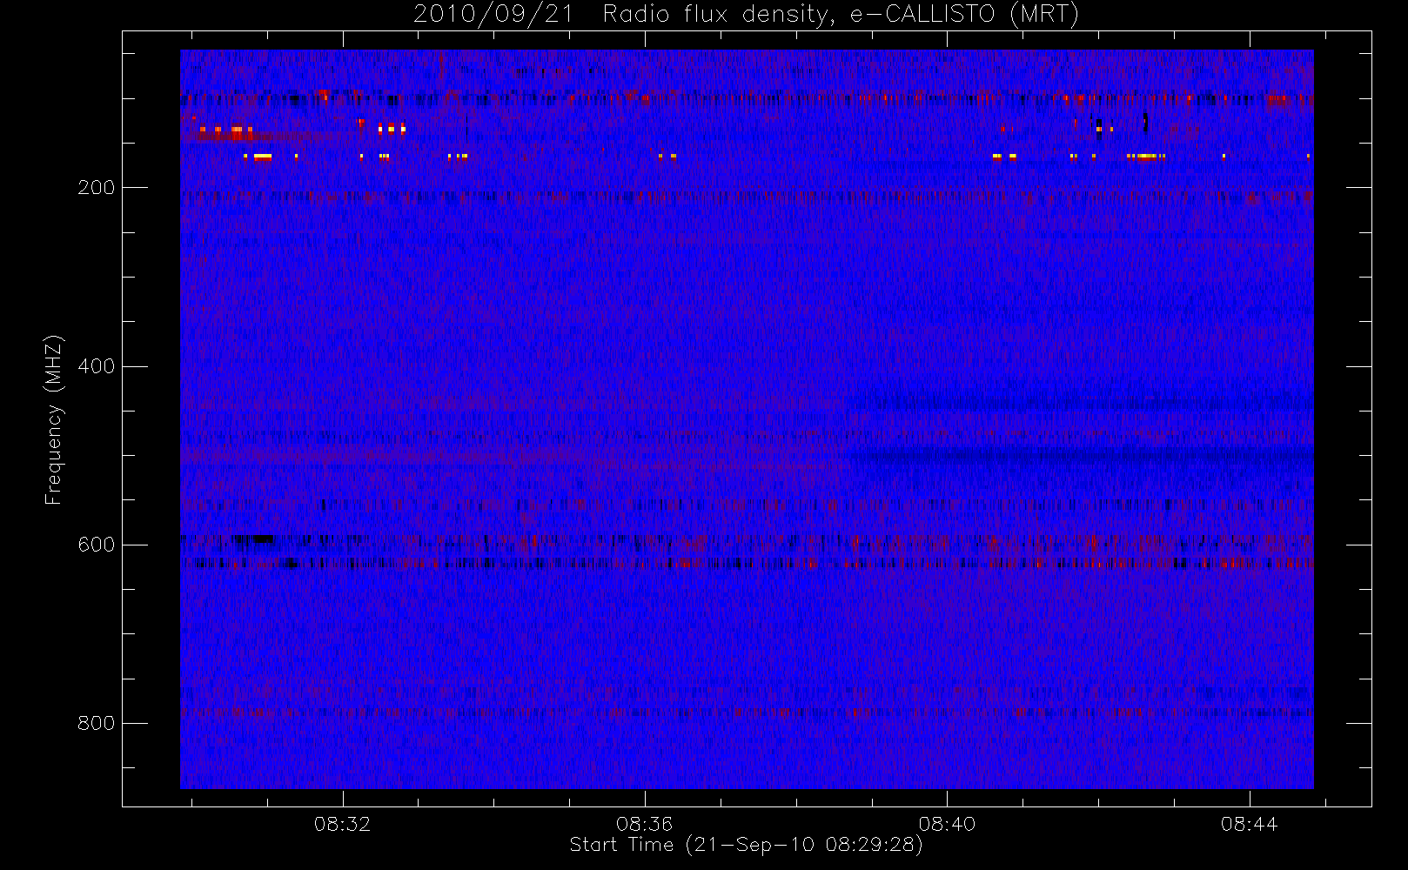Click the 600 frequency tick label
This screenshot has height=870, width=1408.
click(96, 545)
